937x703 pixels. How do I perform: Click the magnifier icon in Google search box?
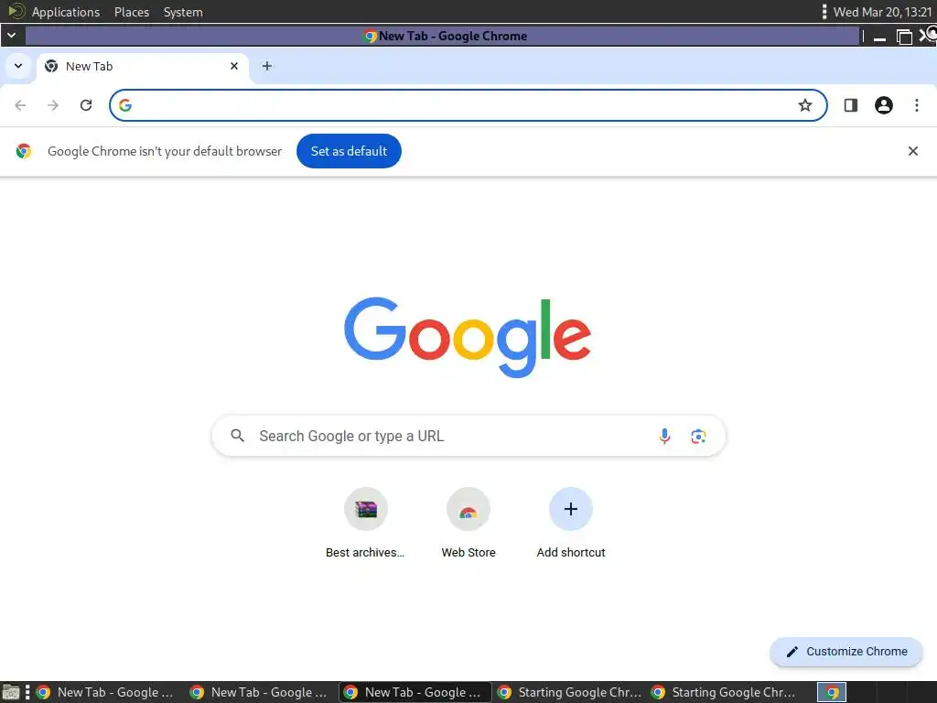click(x=237, y=436)
